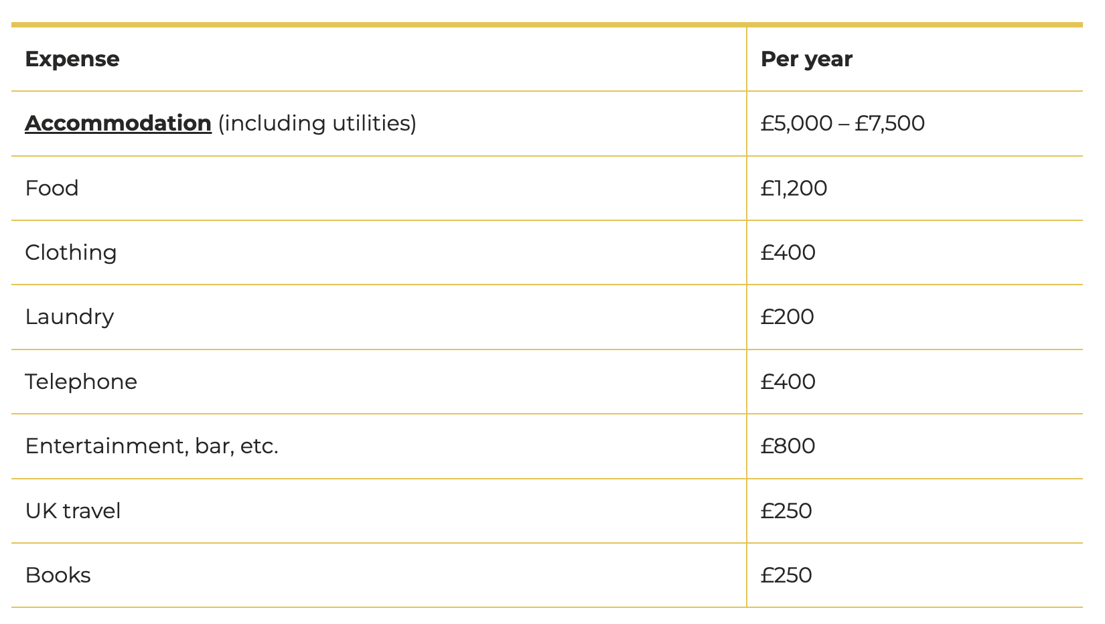
Task: Click the £250 value in Books row
Action: 786,575
